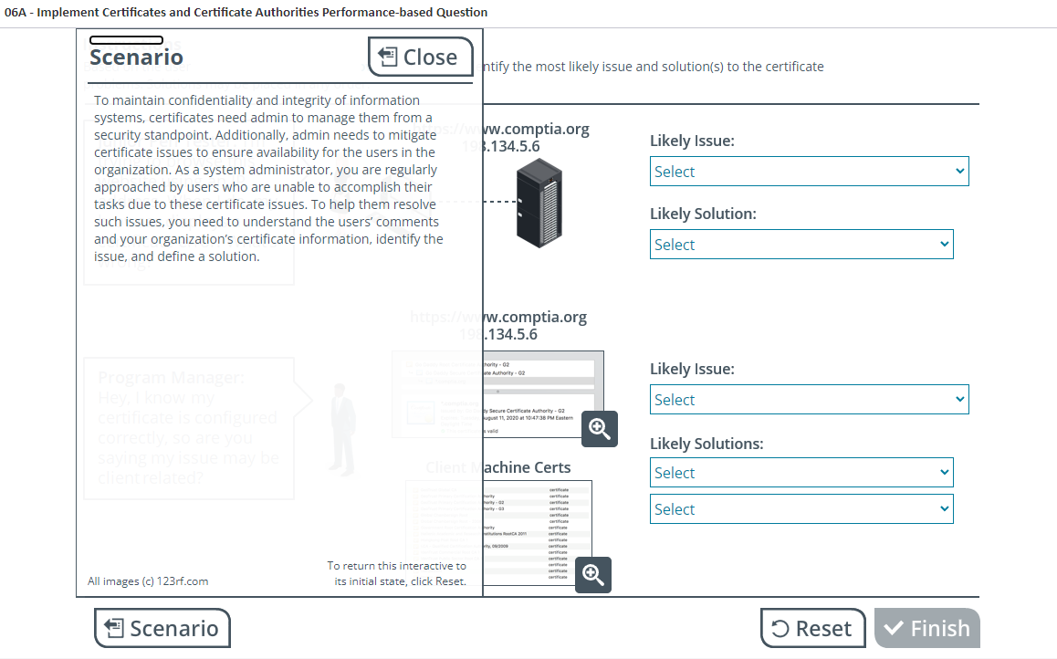Click the 06A page title text

(246, 13)
